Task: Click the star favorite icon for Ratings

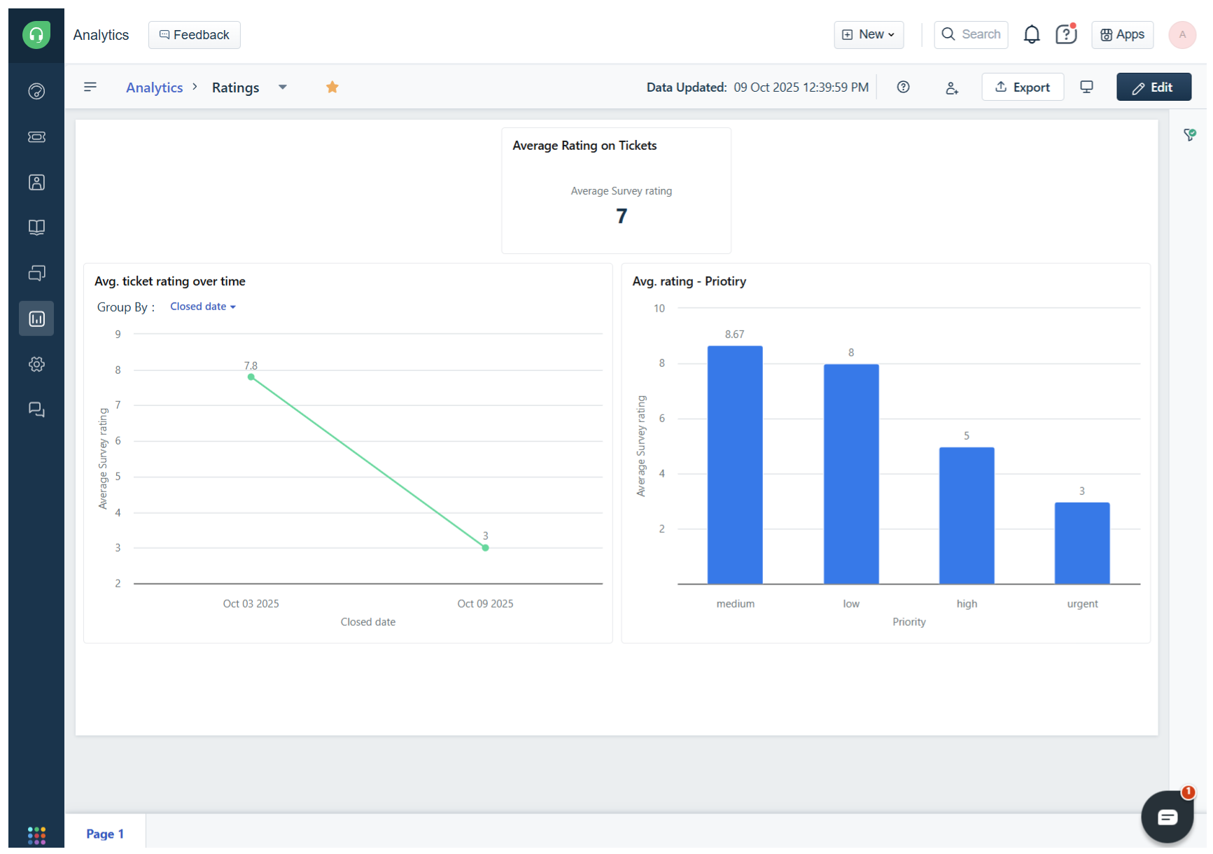Action: [x=332, y=87]
